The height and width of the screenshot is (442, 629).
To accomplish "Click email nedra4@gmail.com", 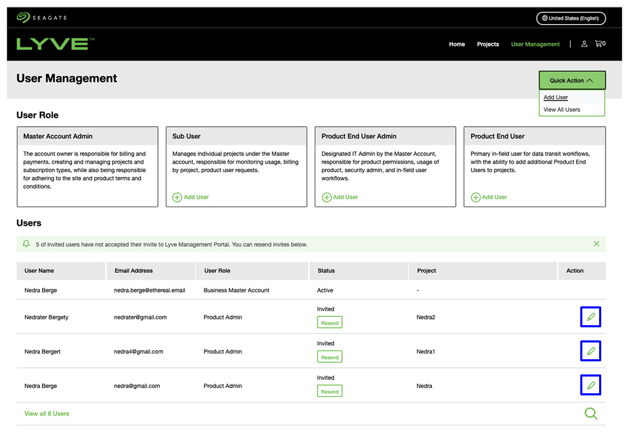I will (x=138, y=352).
